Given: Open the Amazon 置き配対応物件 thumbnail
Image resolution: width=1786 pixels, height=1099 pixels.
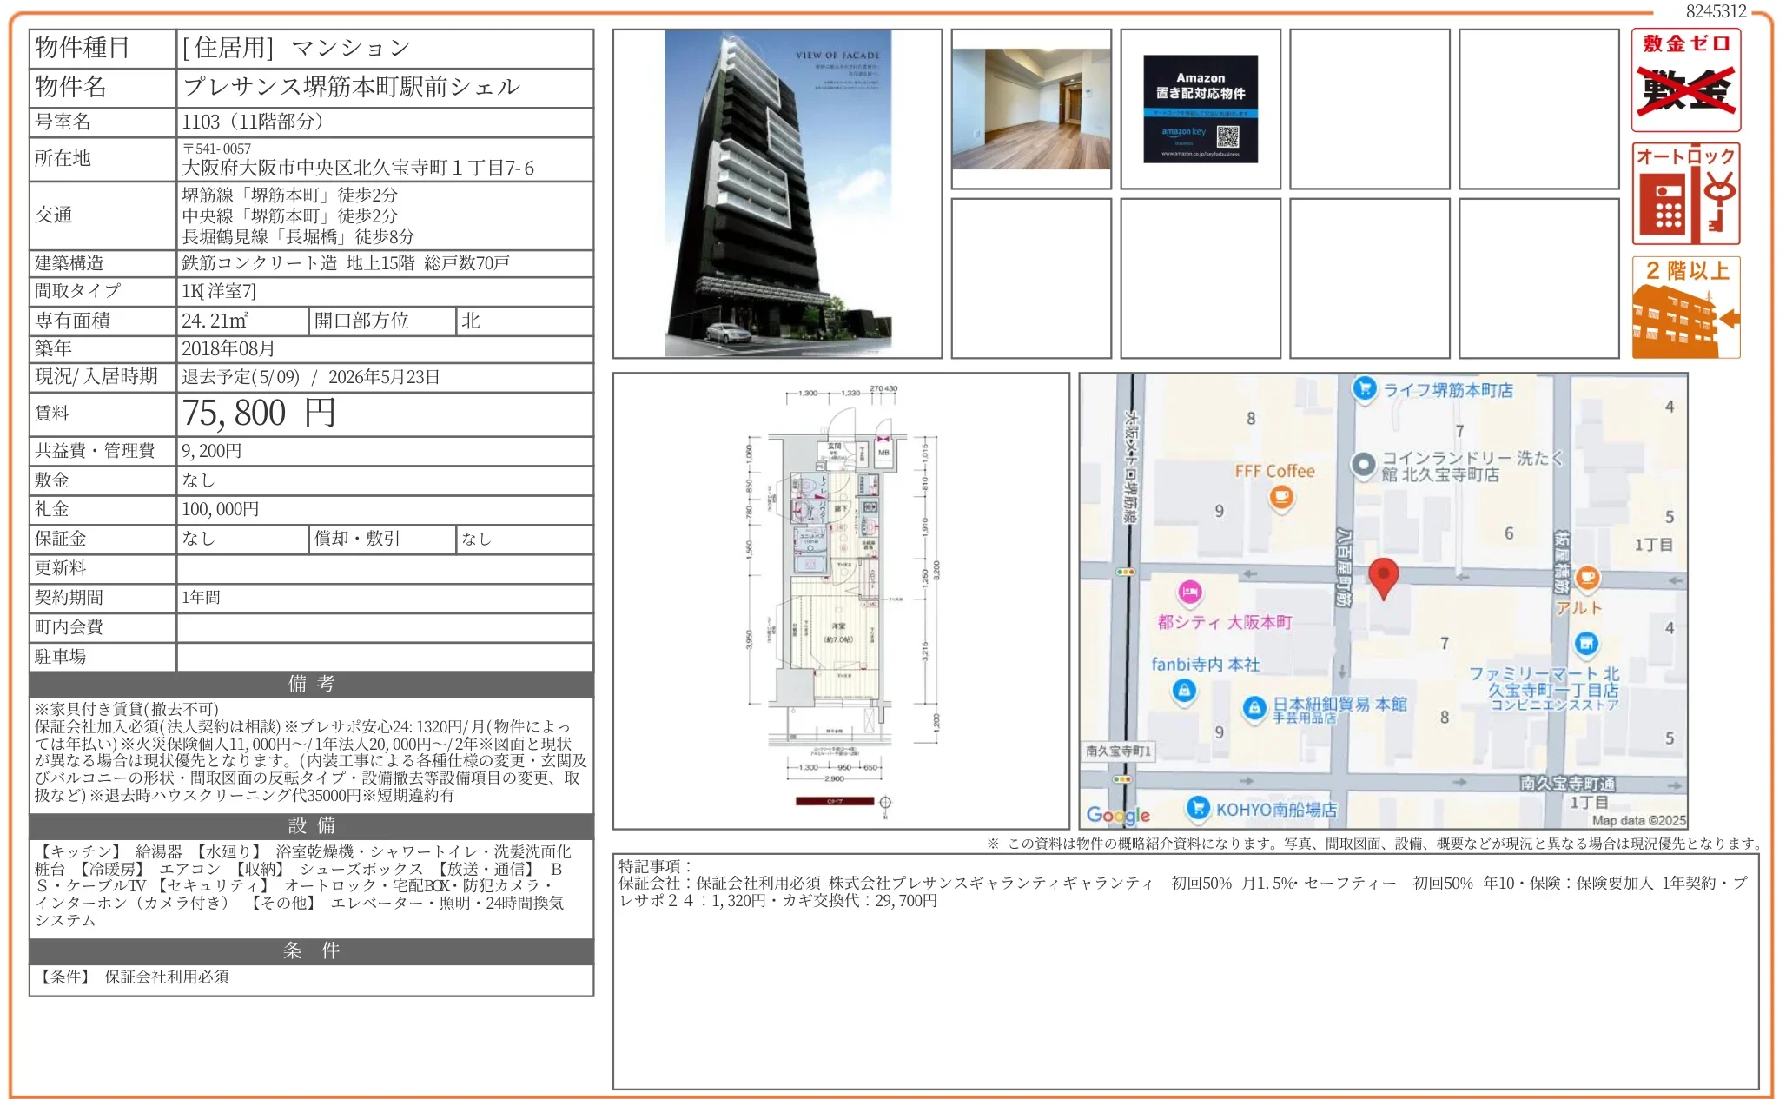Looking at the screenshot, I should click(x=1201, y=109).
